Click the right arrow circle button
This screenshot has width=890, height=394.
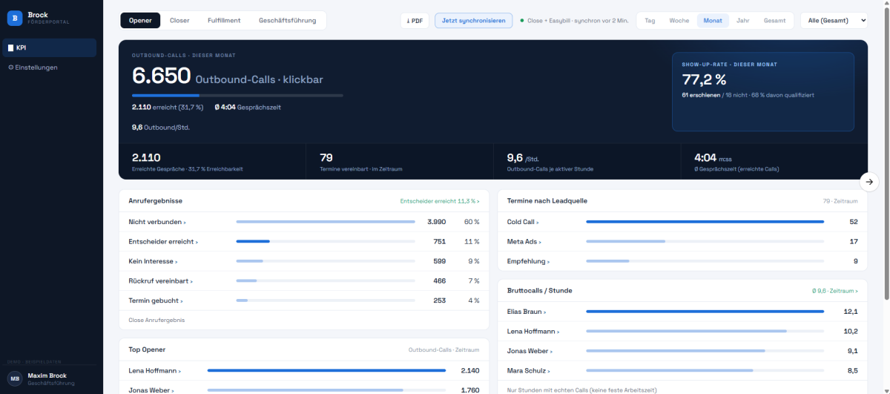click(x=871, y=181)
